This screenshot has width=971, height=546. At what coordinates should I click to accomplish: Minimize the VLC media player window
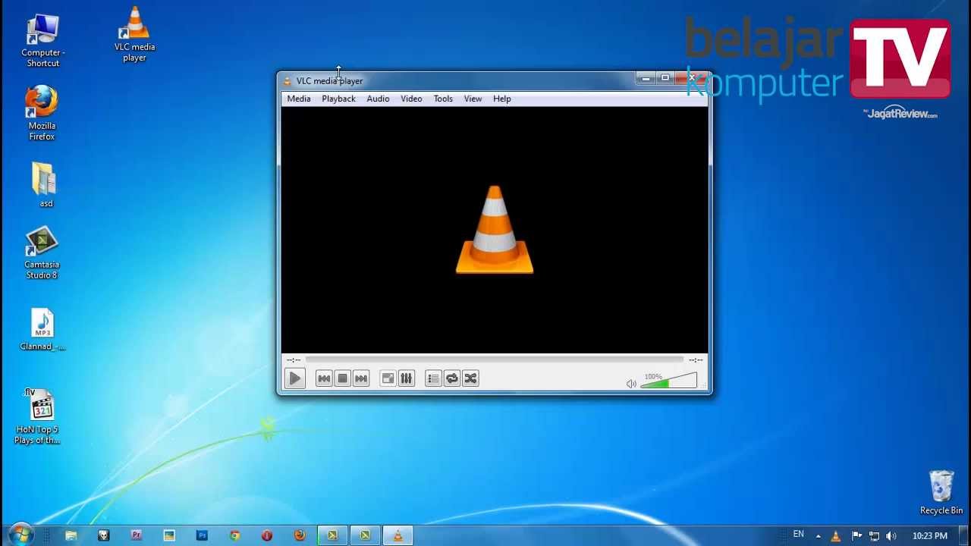click(646, 78)
